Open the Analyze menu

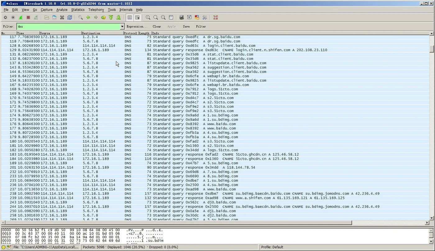pos(62,10)
